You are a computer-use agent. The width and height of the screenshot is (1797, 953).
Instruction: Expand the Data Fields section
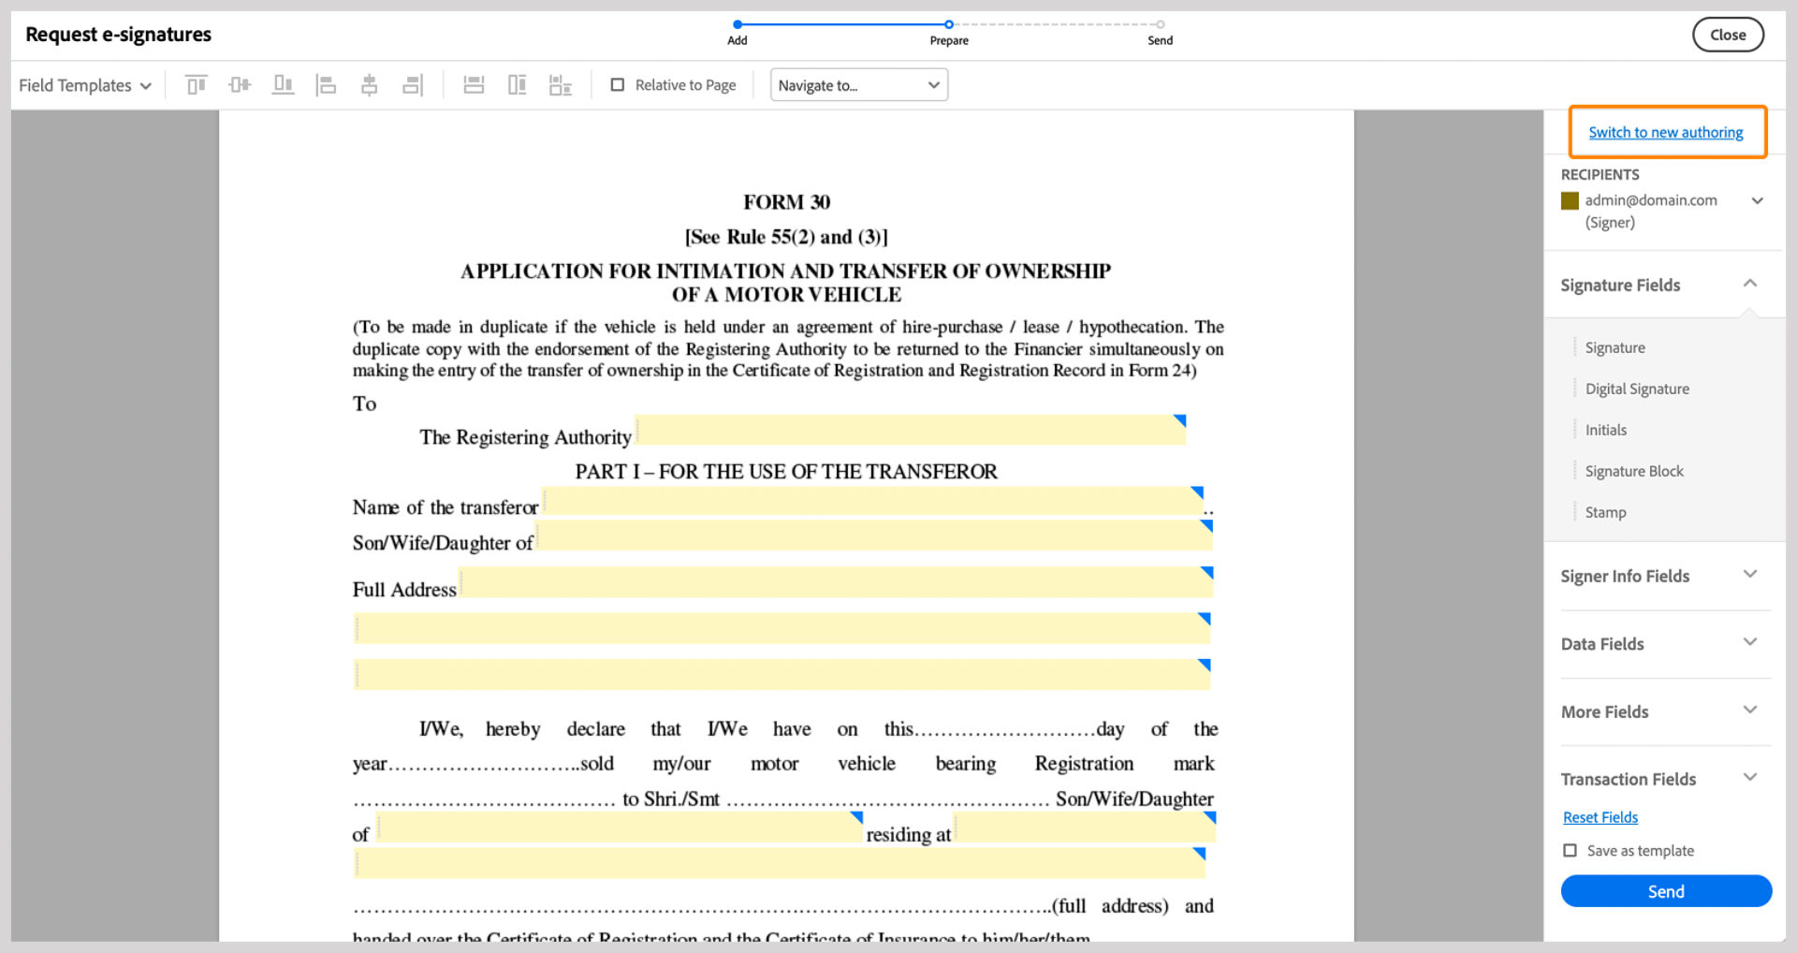[1750, 642]
